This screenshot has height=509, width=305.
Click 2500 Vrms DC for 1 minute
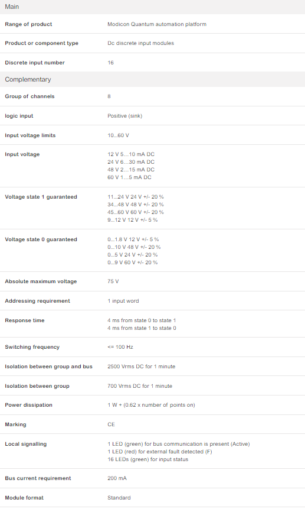click(142, 367)
